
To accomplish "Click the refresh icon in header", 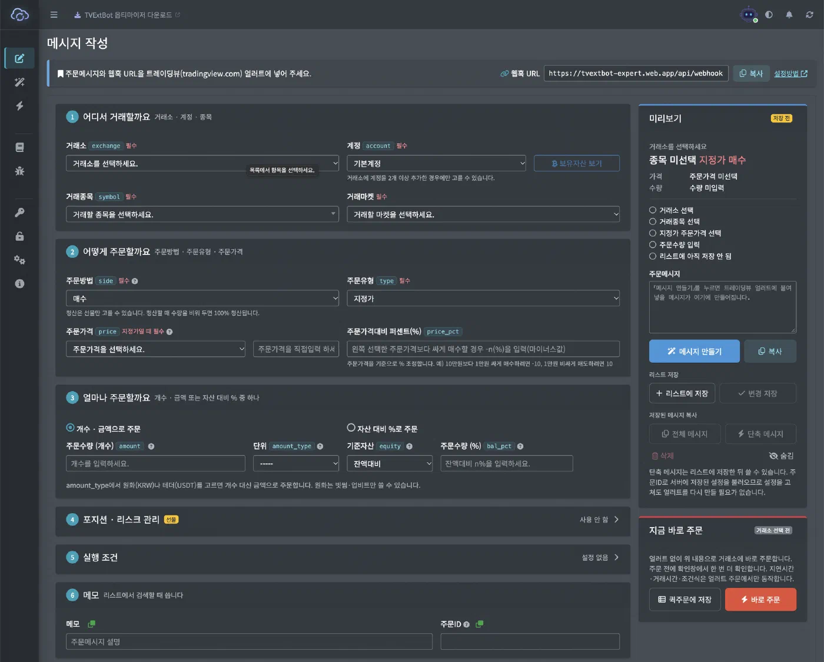I will pyautogui.click(x=809, y=15).
